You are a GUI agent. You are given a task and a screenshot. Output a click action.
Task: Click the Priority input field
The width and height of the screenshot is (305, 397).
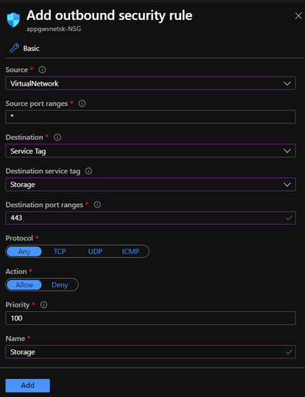[150, 318]
